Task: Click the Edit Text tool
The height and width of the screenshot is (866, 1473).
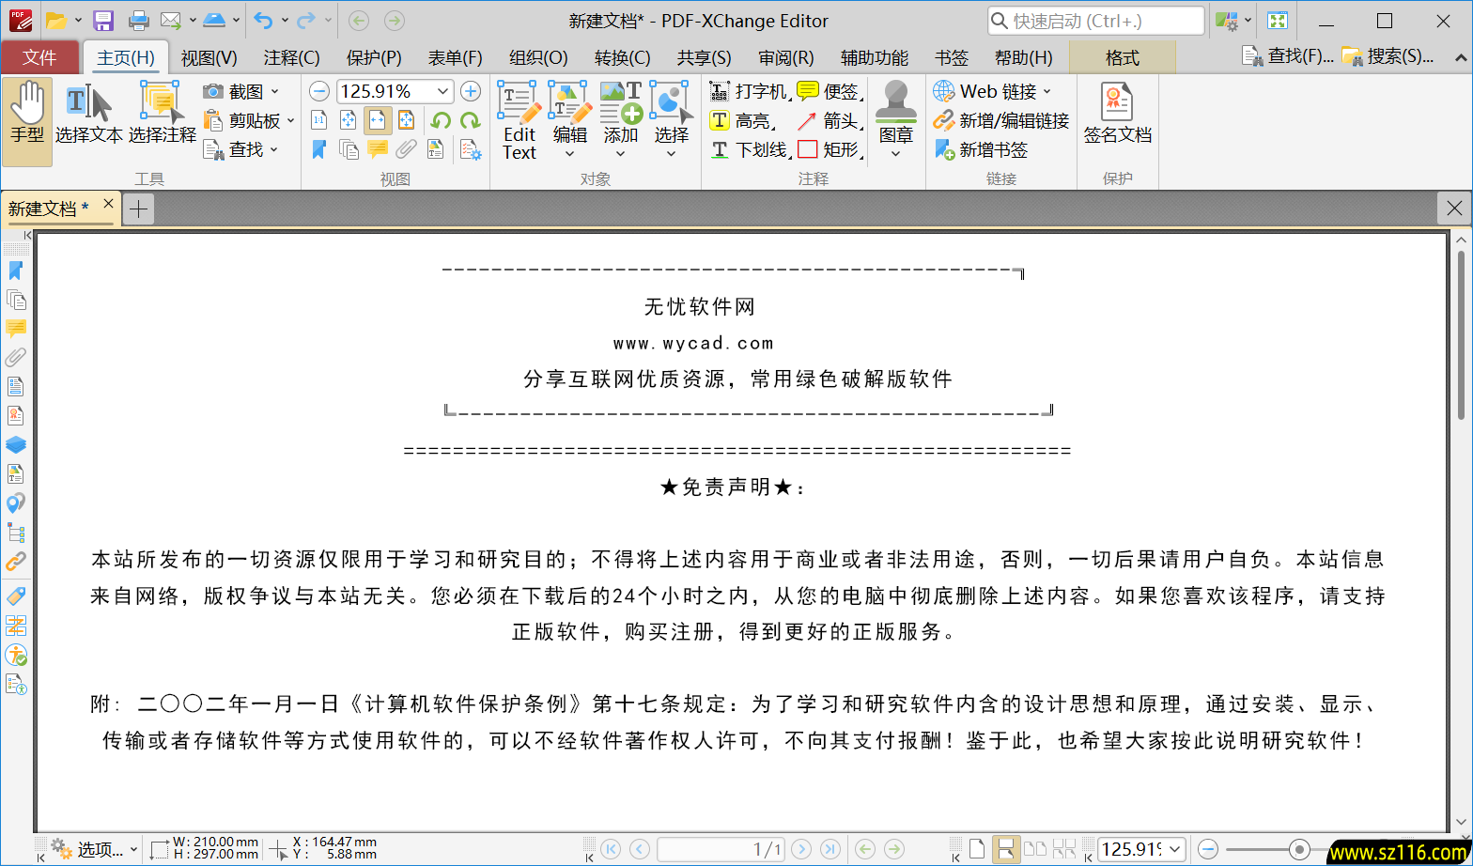Action: click(519, 121)
